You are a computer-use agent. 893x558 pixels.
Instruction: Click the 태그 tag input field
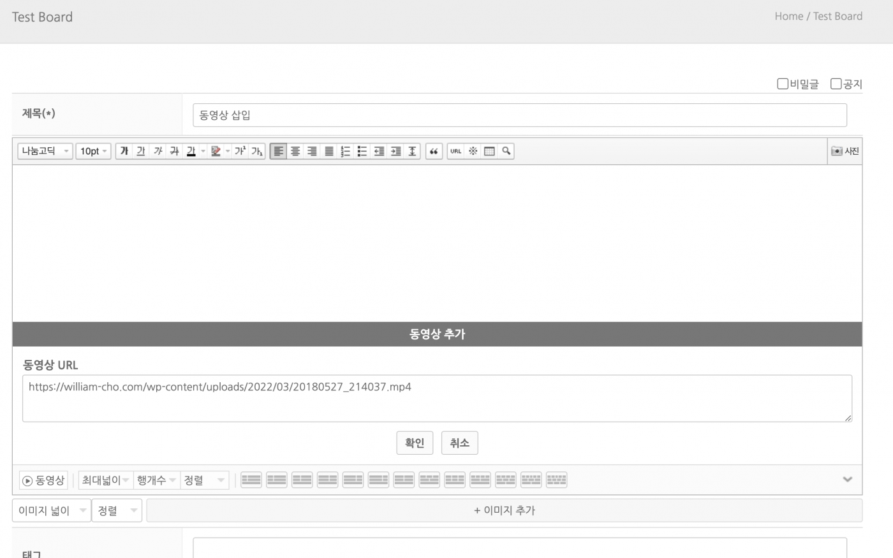[x=520, y=548]
